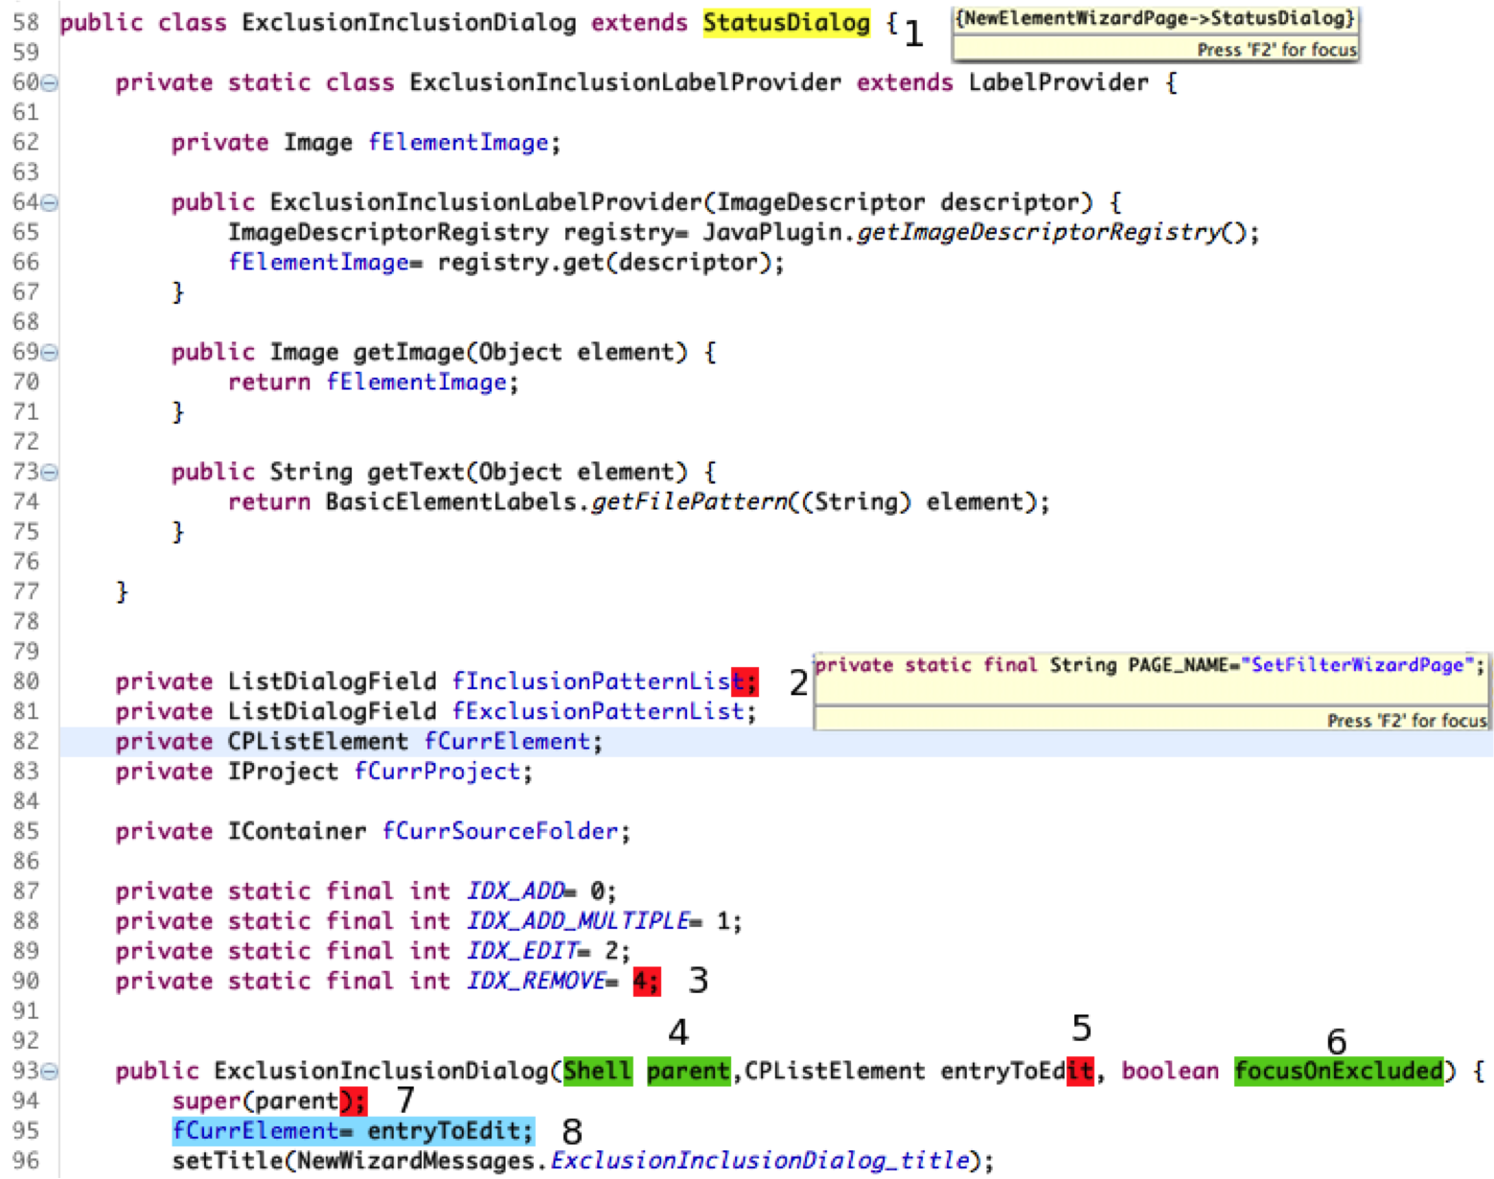Viewport: 1494px width, 1179px height.
Task: Fold the getText method at line 73
Action: pos(49,473)
